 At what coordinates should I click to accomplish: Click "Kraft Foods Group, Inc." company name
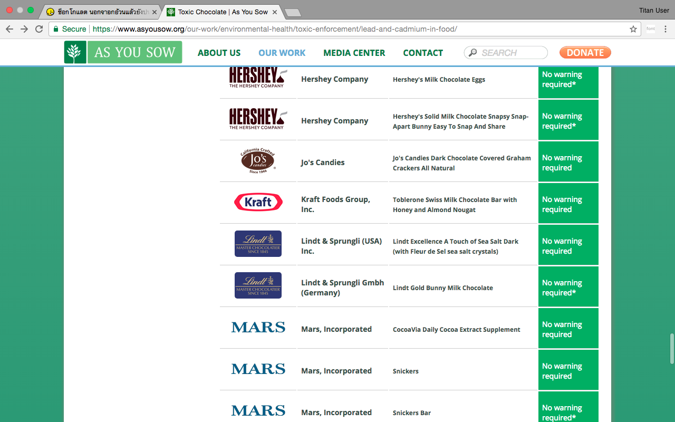[x=335, y=204]
